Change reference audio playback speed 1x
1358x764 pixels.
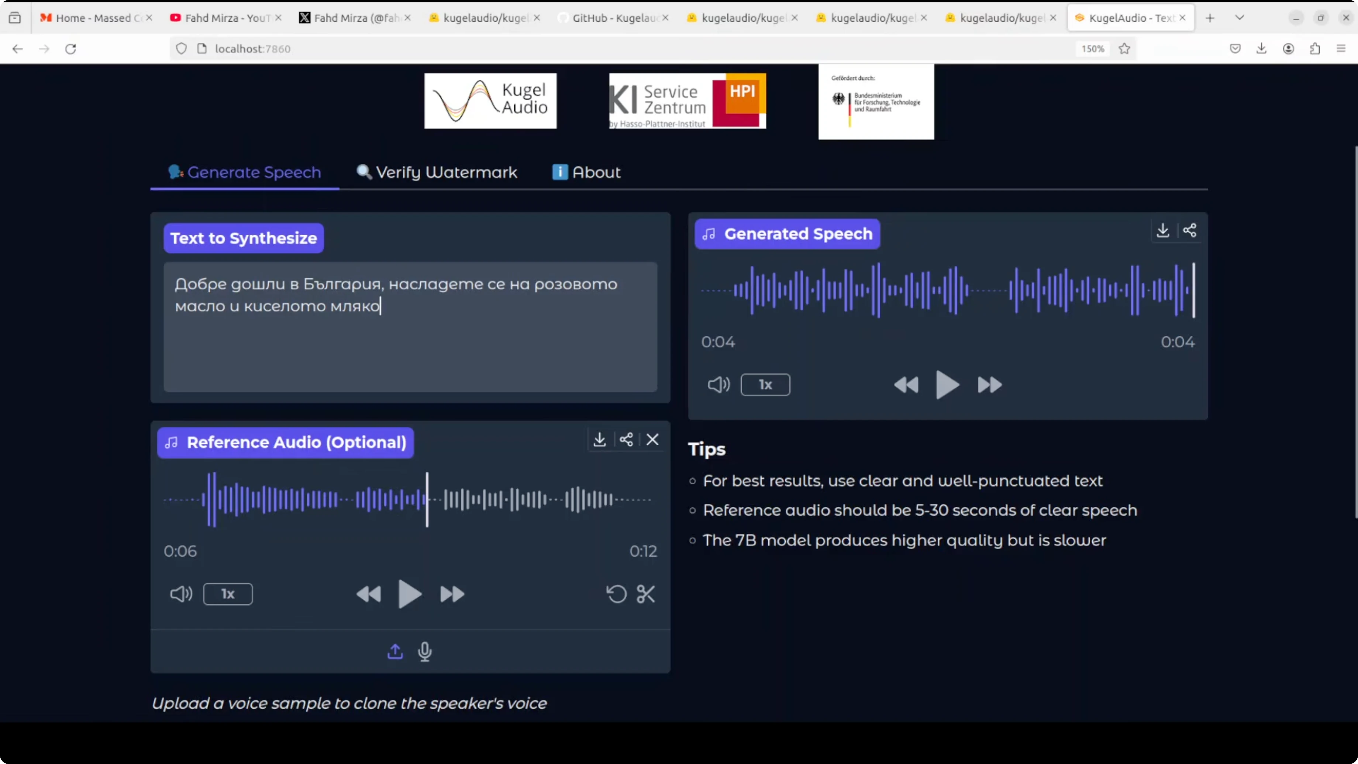point(228,594)
